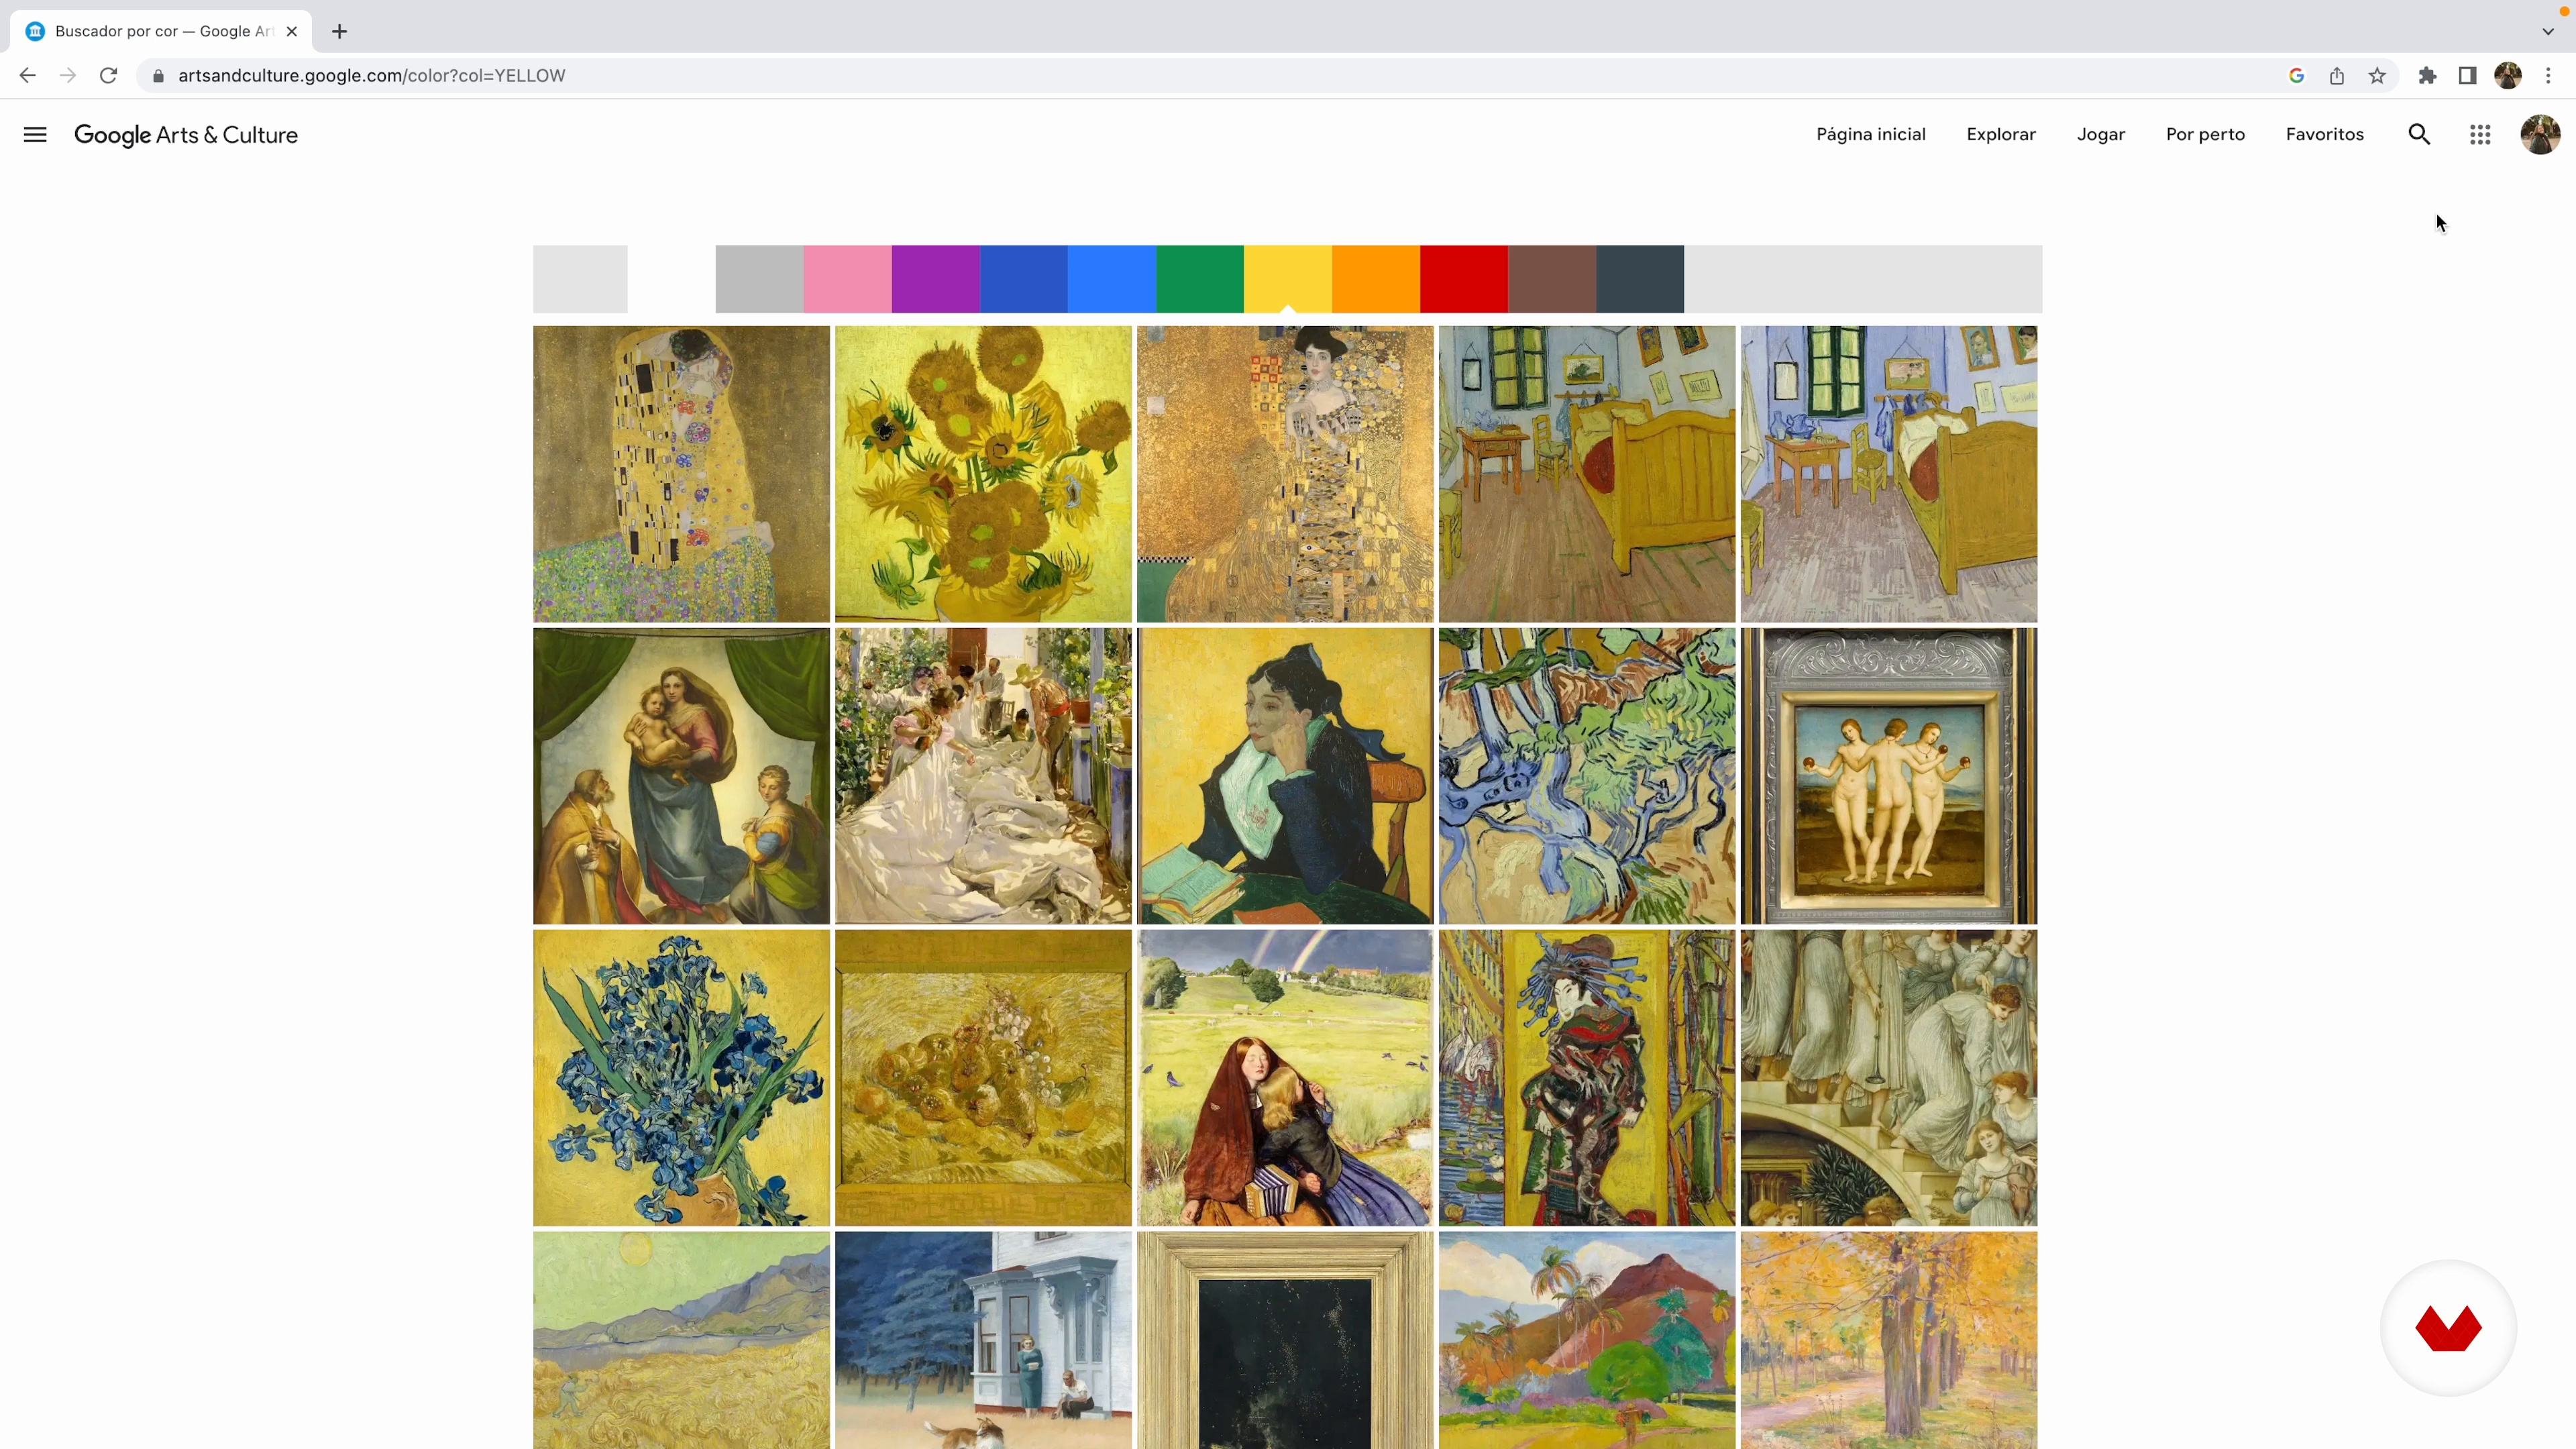Open the blue irises vase painting

pyautogui.click(x=681, y=1078)
